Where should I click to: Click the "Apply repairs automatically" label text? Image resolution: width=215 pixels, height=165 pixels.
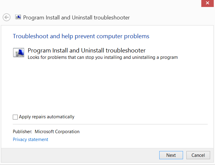pyautogui.click(x=47, y=117)
